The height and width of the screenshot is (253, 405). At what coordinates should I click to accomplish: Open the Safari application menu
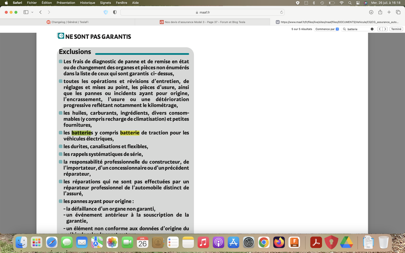click(17, 3)
